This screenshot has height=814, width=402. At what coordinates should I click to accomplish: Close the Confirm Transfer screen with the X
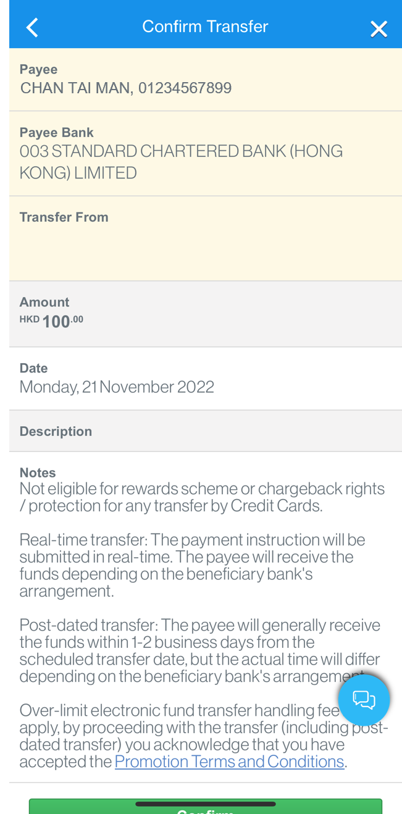pyautogui.click(x=379, y=28)
